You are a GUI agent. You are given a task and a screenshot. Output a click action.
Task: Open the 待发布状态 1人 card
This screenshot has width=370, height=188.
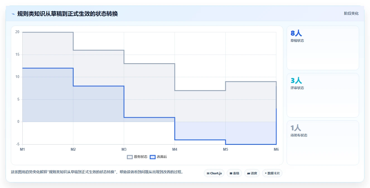323,143
